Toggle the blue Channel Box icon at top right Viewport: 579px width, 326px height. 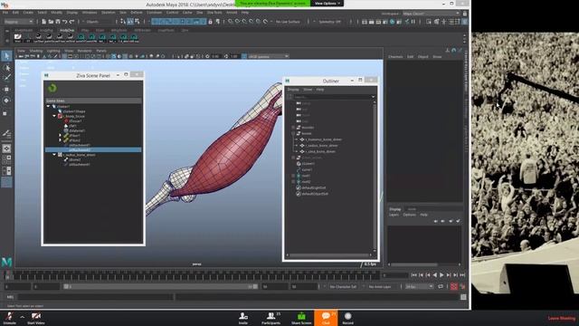(464, 22)
